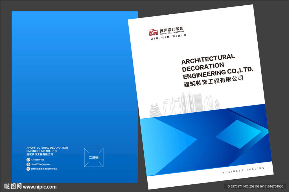Select the back cover text 'ARCHITECTURAL DECORATION'
Image resolution: width=289 pixels, height=192 pixels.
click(x=47, y=148)
